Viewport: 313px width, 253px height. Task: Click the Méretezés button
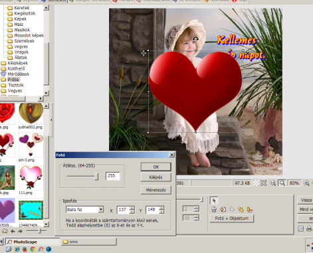click(x=156, y=190)
